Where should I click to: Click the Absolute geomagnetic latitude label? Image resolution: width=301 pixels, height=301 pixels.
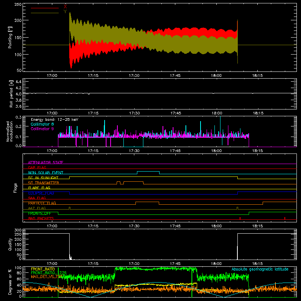pos(260,269)
